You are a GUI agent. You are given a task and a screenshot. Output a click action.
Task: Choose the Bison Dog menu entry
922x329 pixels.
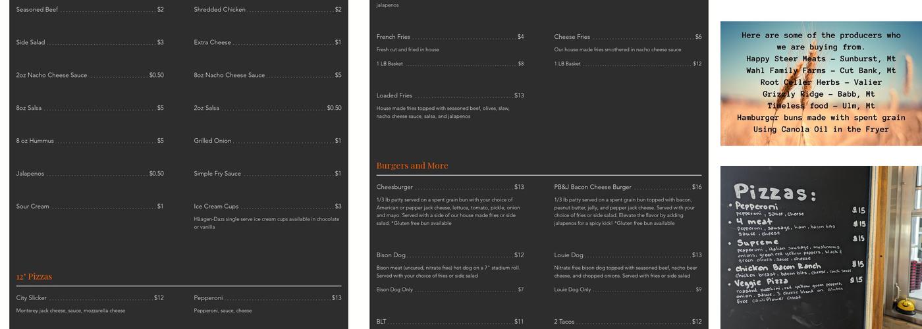click(x=391, y=255)
